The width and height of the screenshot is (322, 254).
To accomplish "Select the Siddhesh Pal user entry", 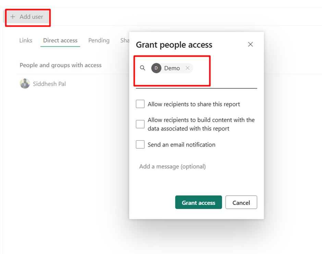I will coord(43,84).
